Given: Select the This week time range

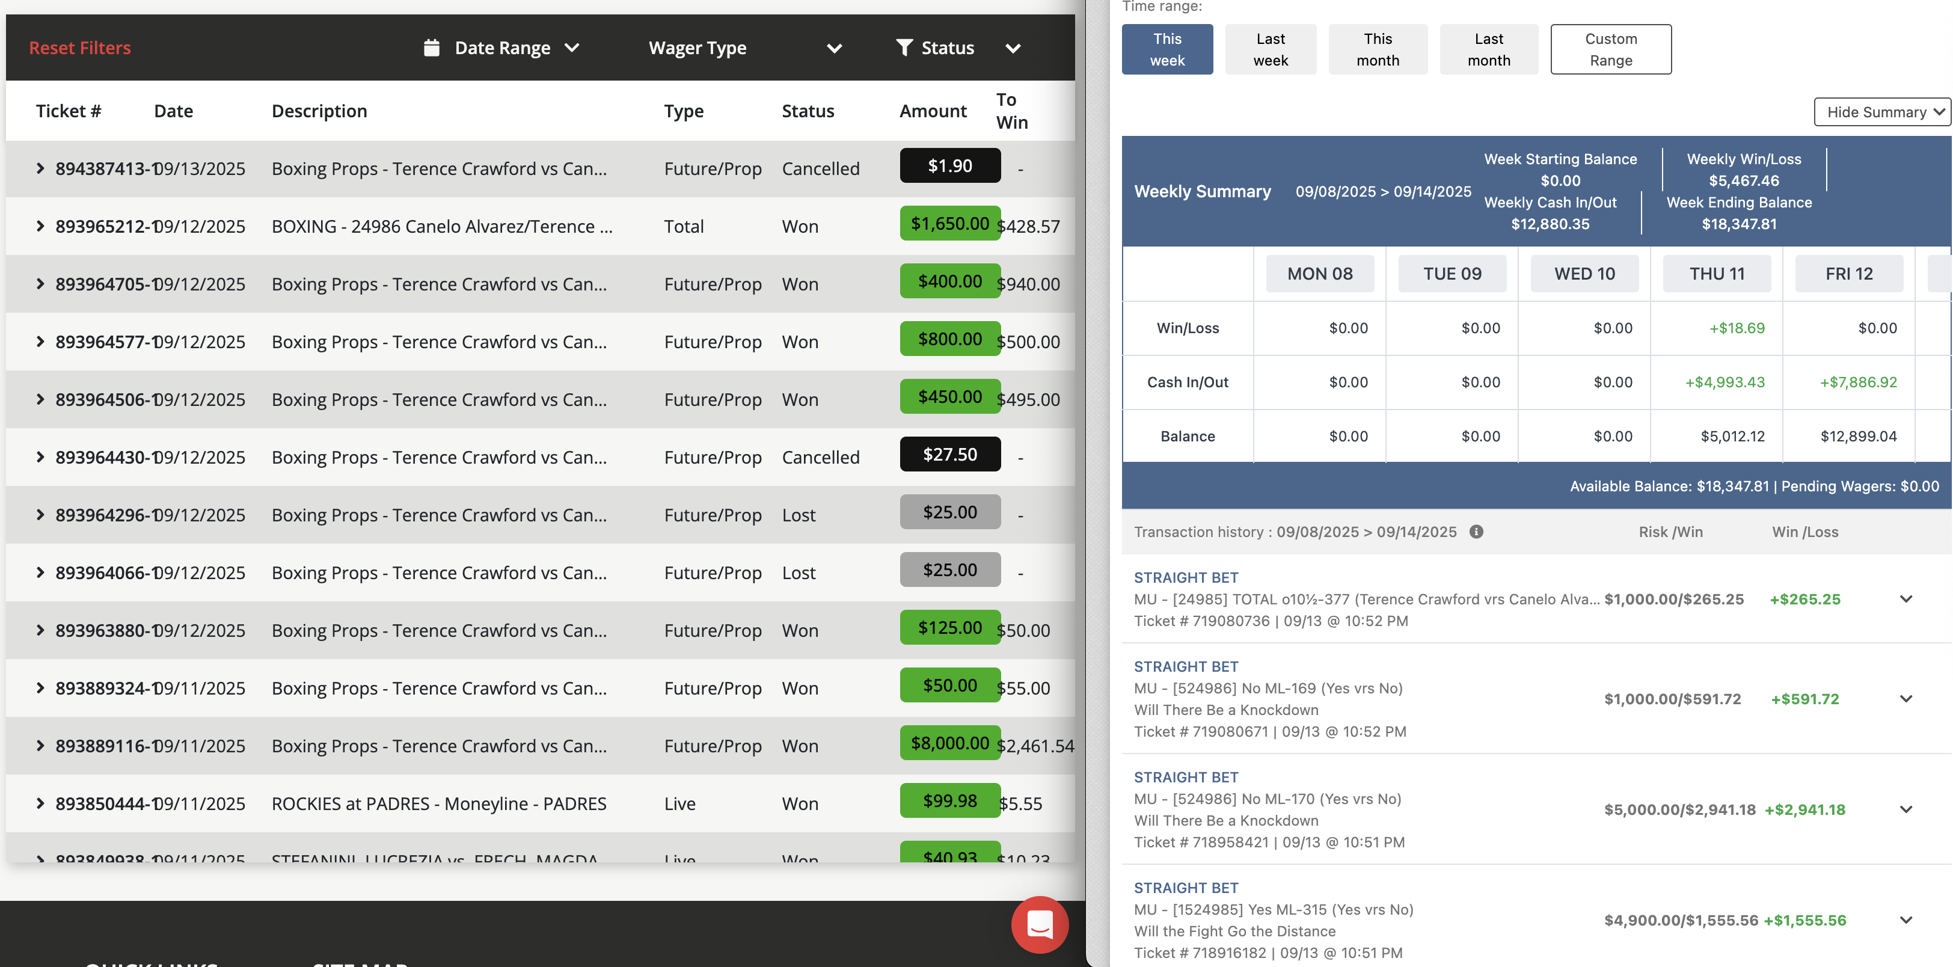Looking at the screenshot, I should click(1167, 49).
